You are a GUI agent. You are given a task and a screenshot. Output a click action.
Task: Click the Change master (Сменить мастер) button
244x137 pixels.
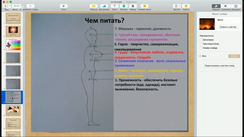pos(228,27)
